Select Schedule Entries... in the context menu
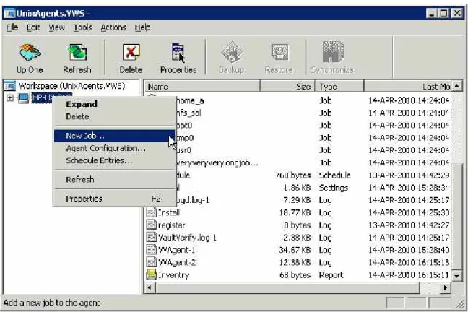Image resolution: width=468 pixels, height=312 pixels. coord(114,160)
